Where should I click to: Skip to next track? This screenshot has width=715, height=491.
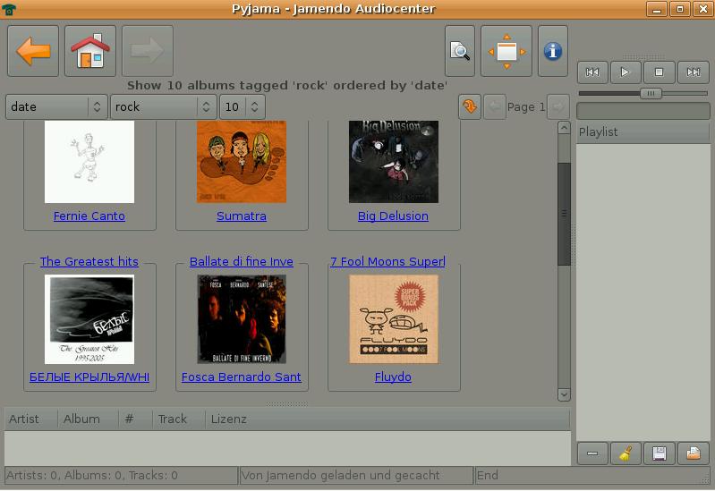tap(694, 72)
